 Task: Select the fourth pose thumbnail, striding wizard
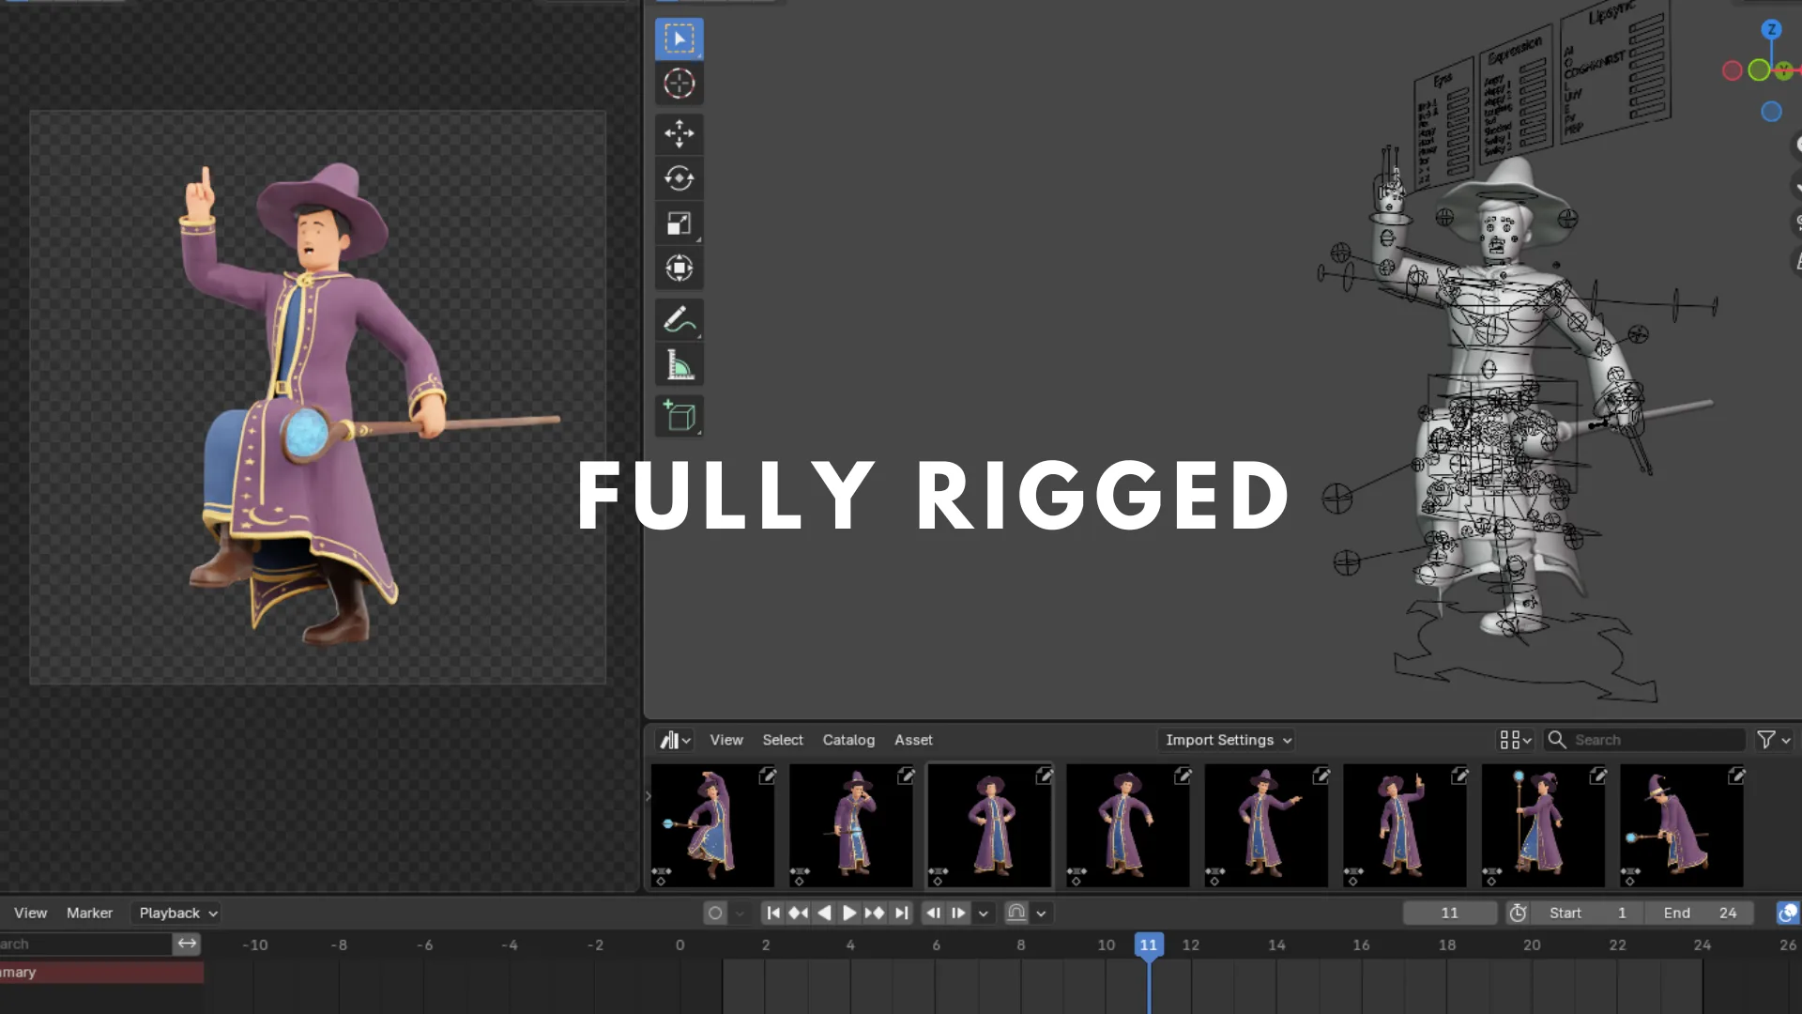(1128, 825)
